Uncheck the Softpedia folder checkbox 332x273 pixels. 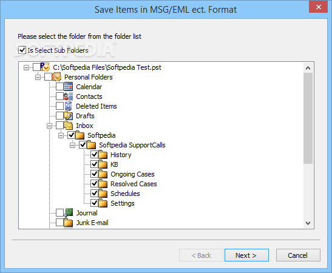[x=72, y=135]
